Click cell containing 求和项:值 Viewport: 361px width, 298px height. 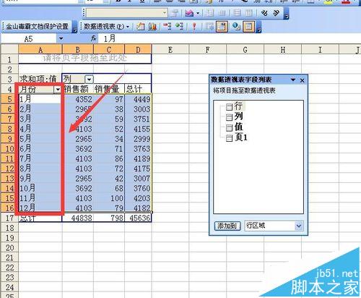(x=40, y=79)
